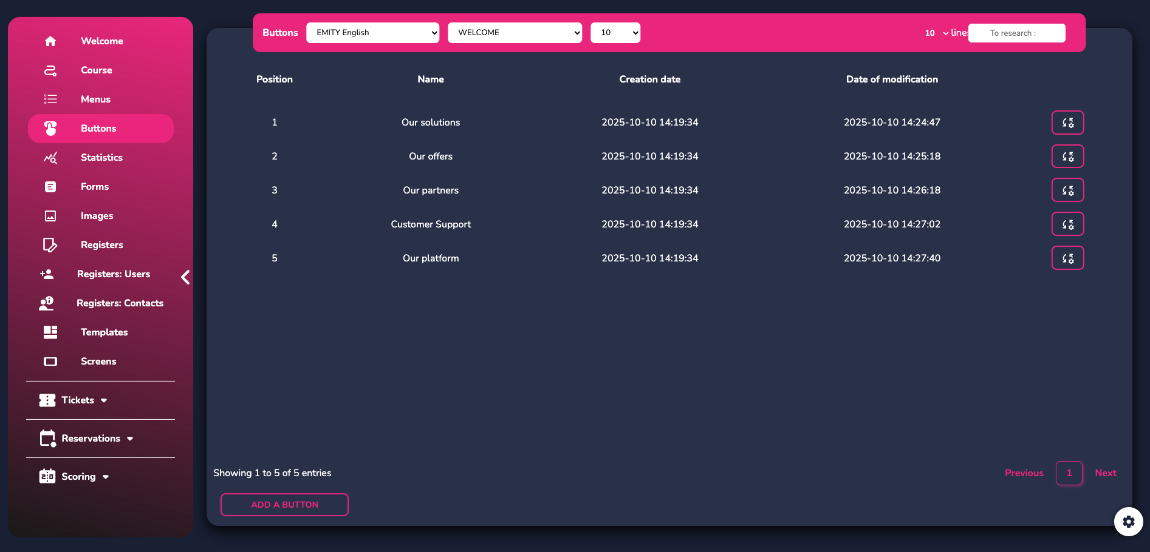The image size is (1150, 552).
Task: Sort table by Date of modification header
Action: pyautogui.click(x=891, y=79)
